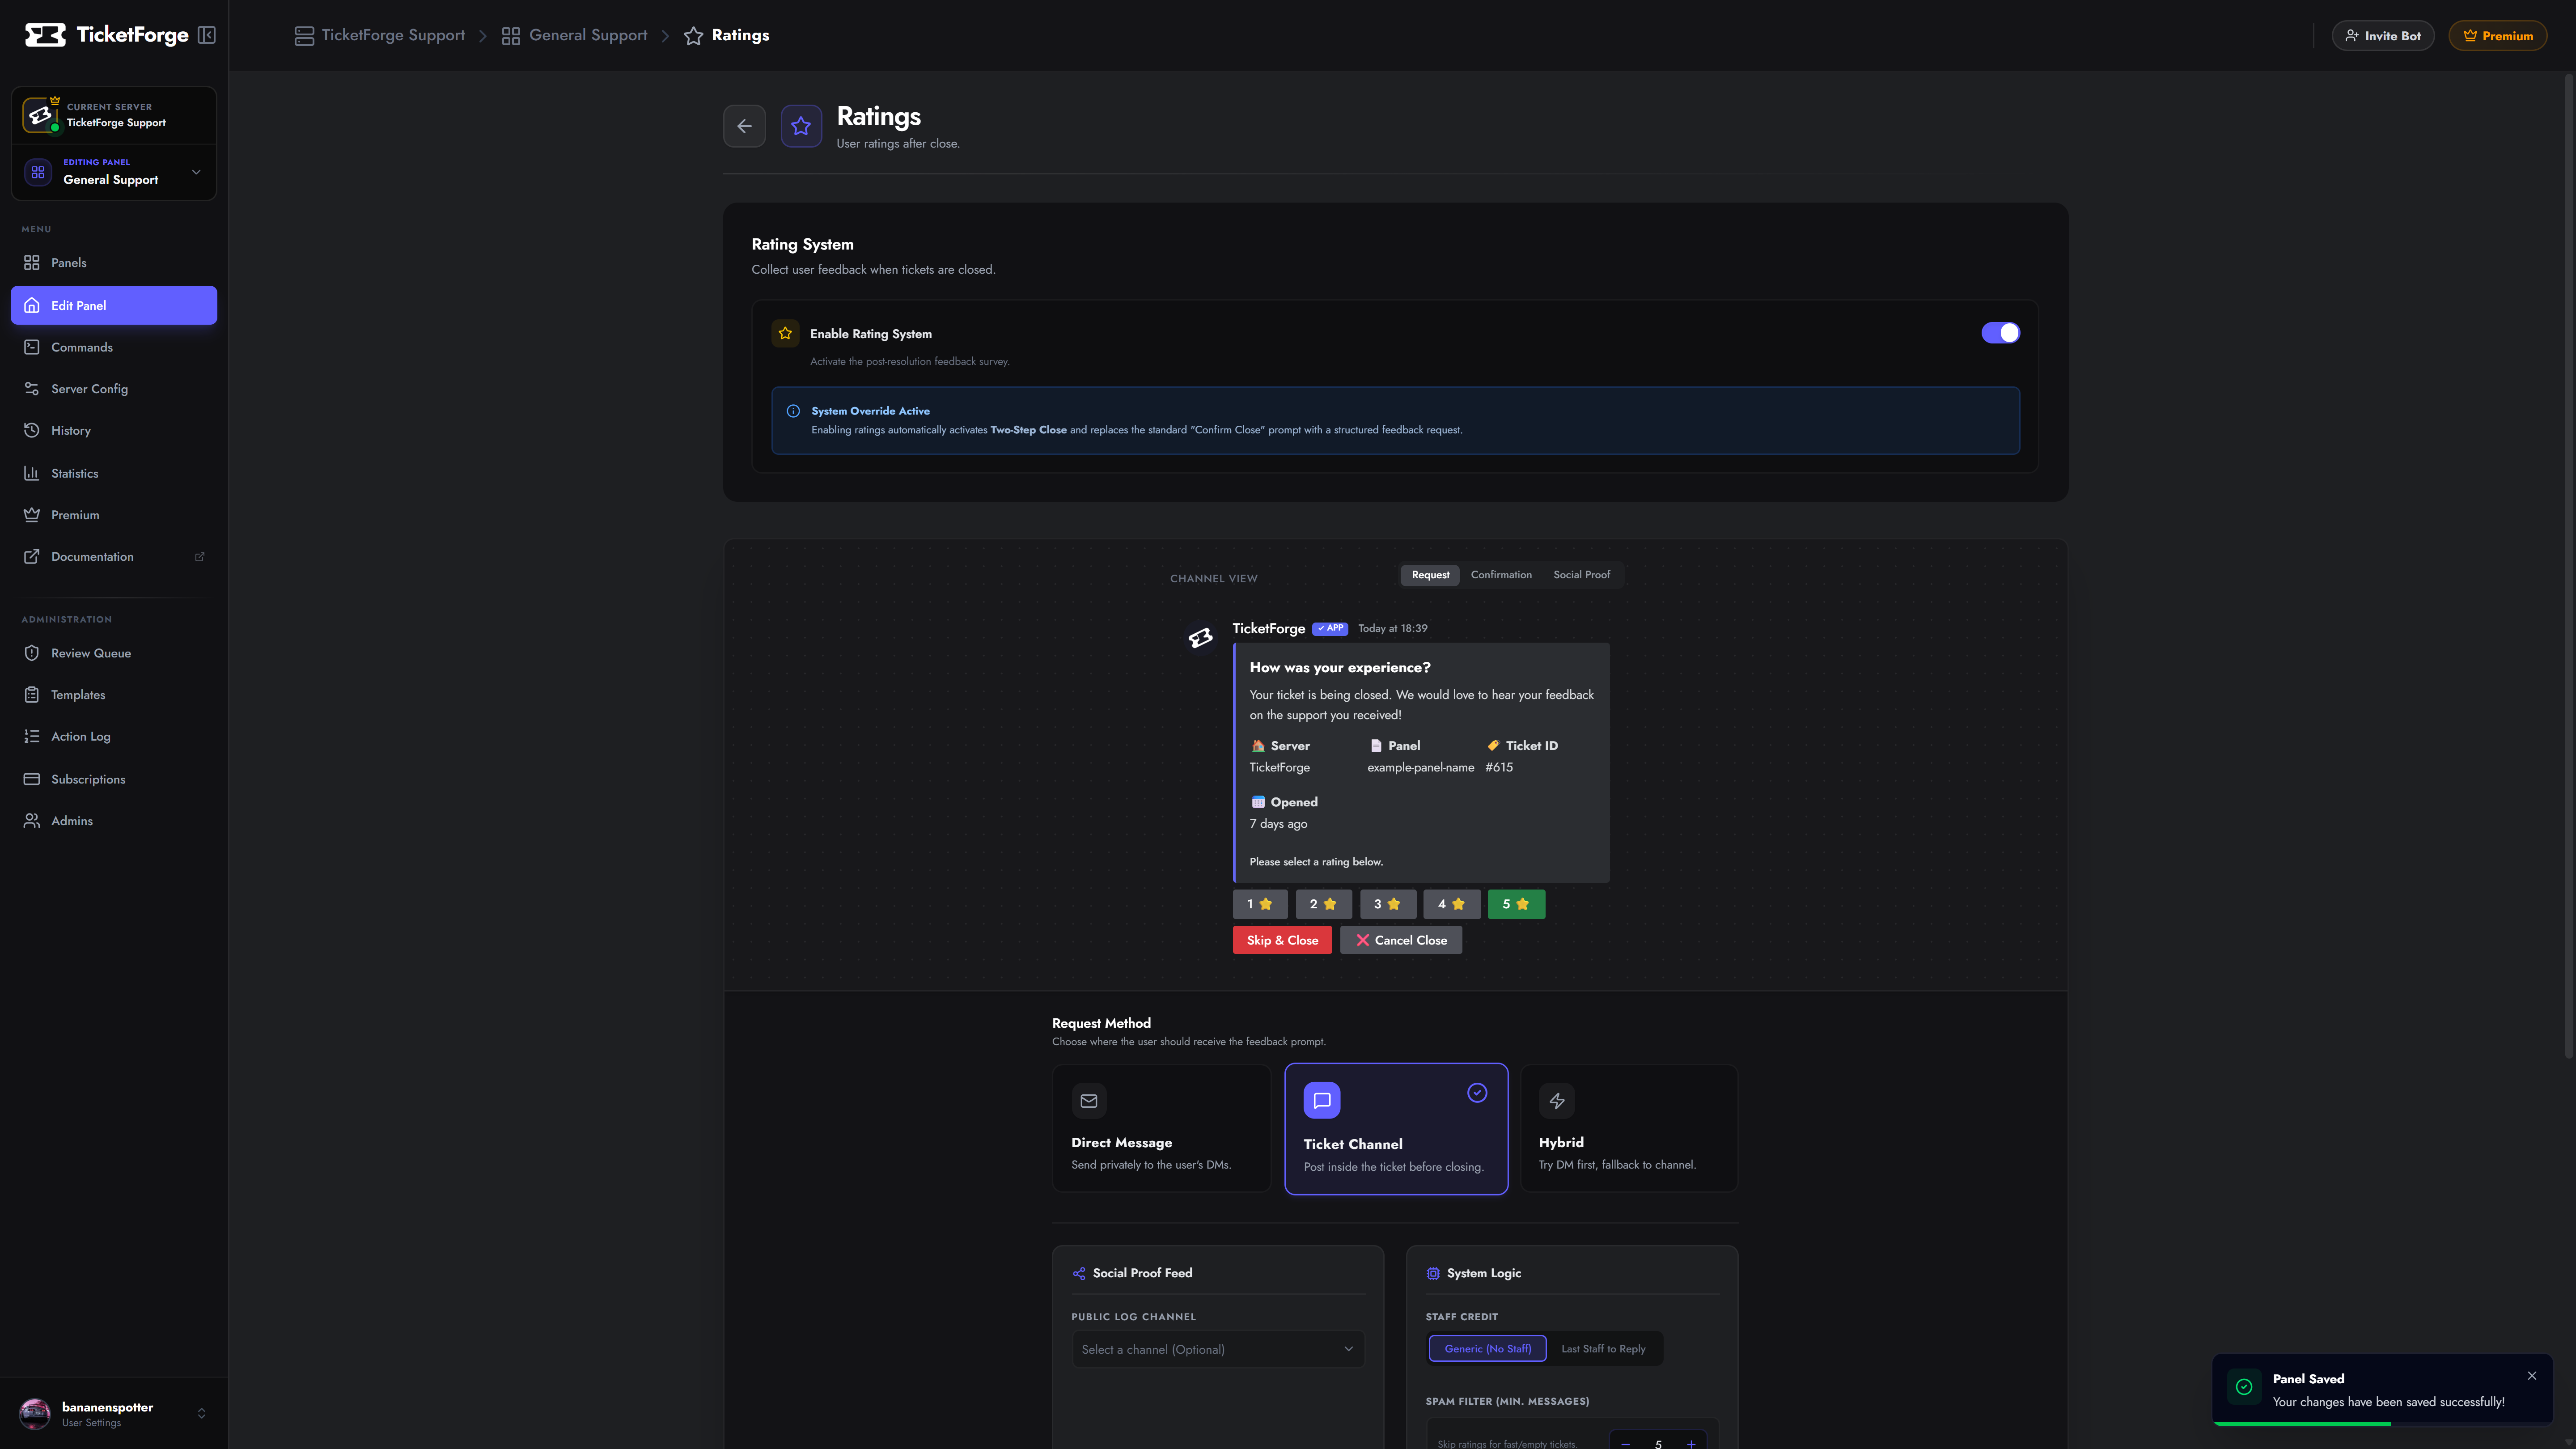Click the green 5 star rating button

pos(1516,904)
